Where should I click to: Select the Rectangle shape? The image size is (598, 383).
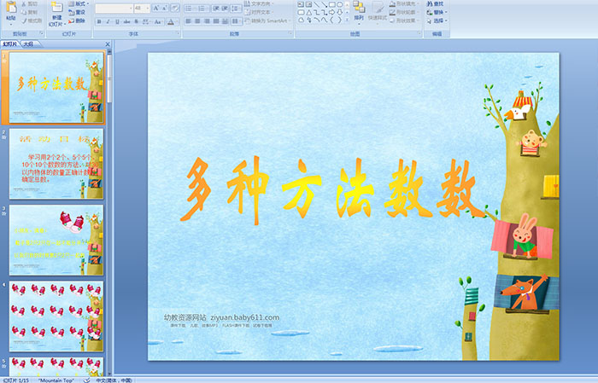[x=332, y=4]
